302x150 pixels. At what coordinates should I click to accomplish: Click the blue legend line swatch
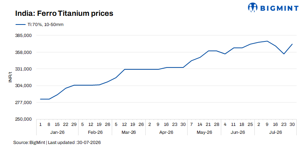[20, 24]
